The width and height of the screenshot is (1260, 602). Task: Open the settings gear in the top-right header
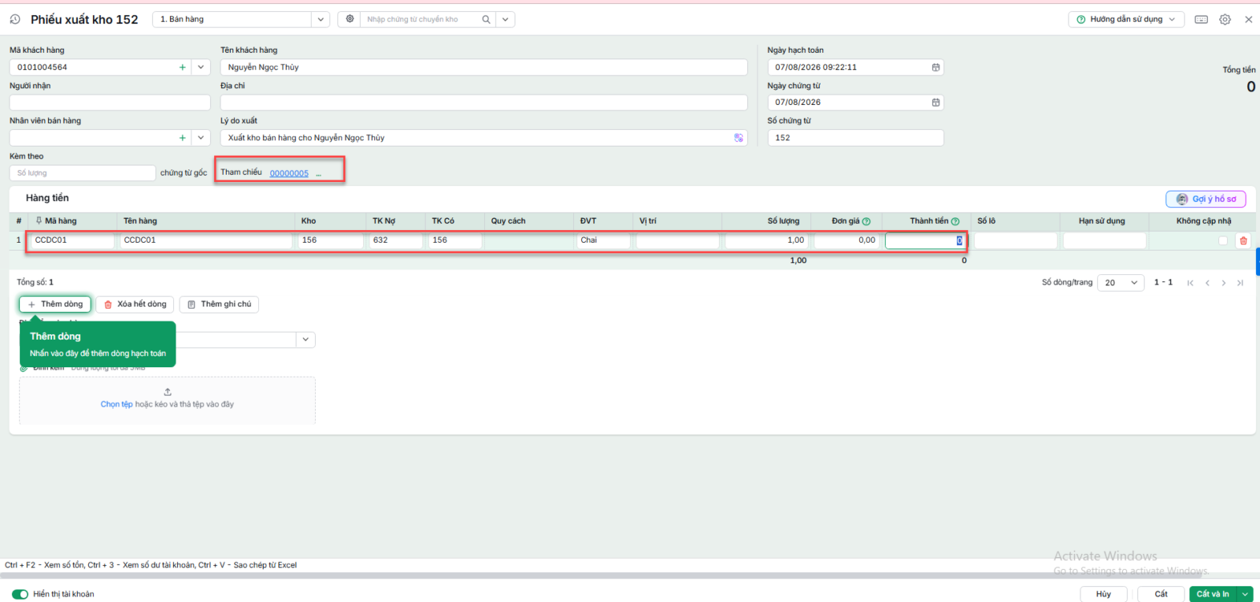(x=1225, y=20)
